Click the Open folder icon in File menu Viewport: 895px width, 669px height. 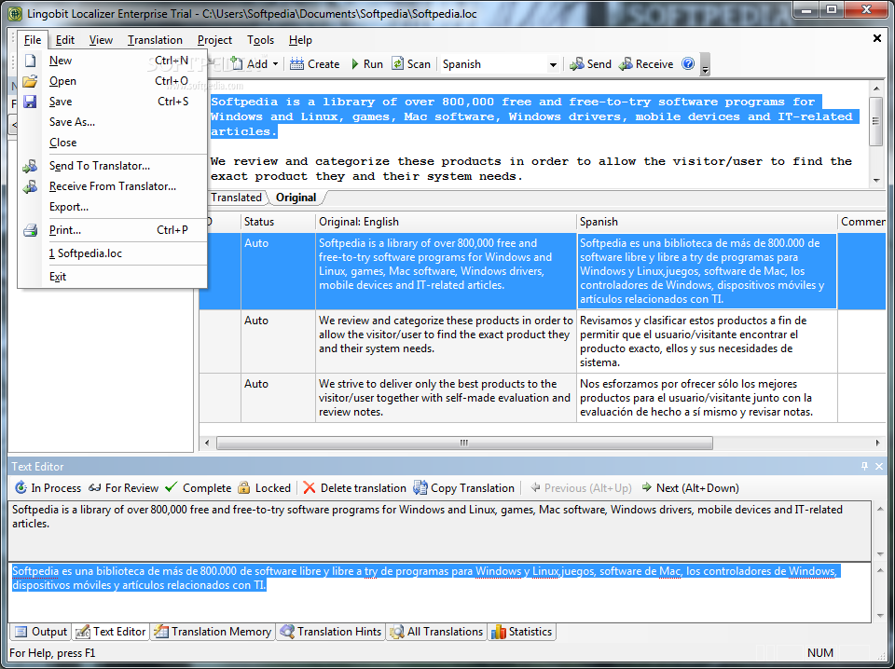(x=30, y=81)
